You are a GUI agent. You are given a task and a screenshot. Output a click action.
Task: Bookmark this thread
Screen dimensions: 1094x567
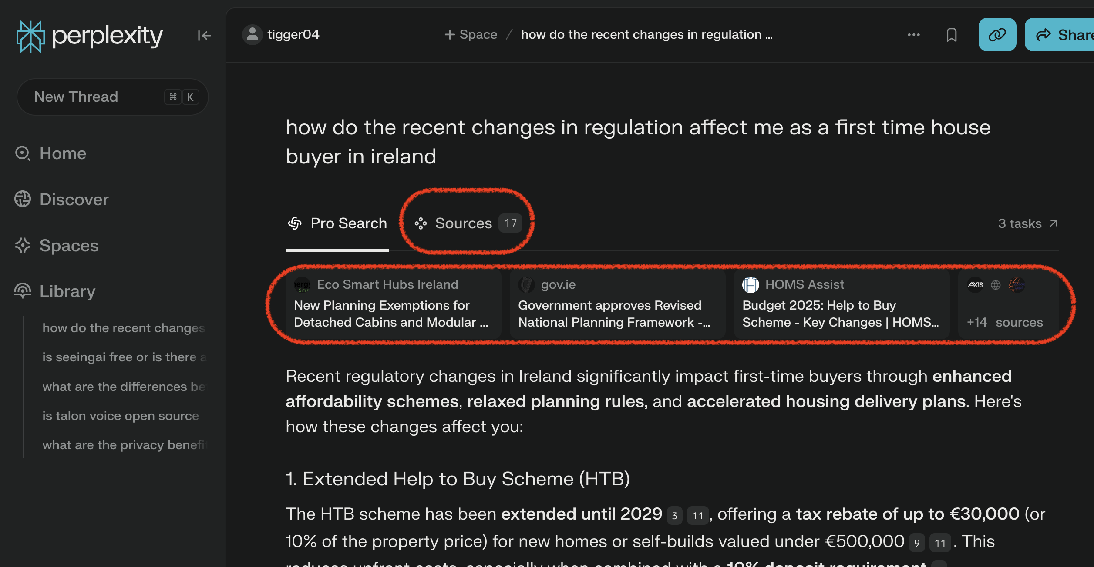coord(951,35)
